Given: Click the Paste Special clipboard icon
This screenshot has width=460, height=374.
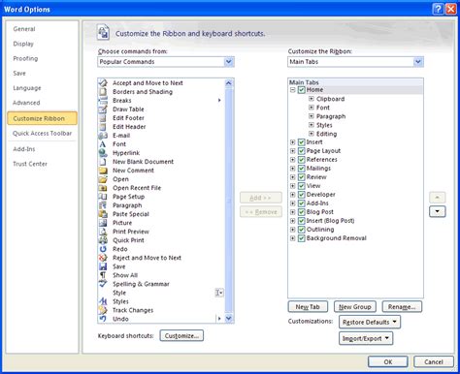Looking at the screenshot, I should click(103, 214).
